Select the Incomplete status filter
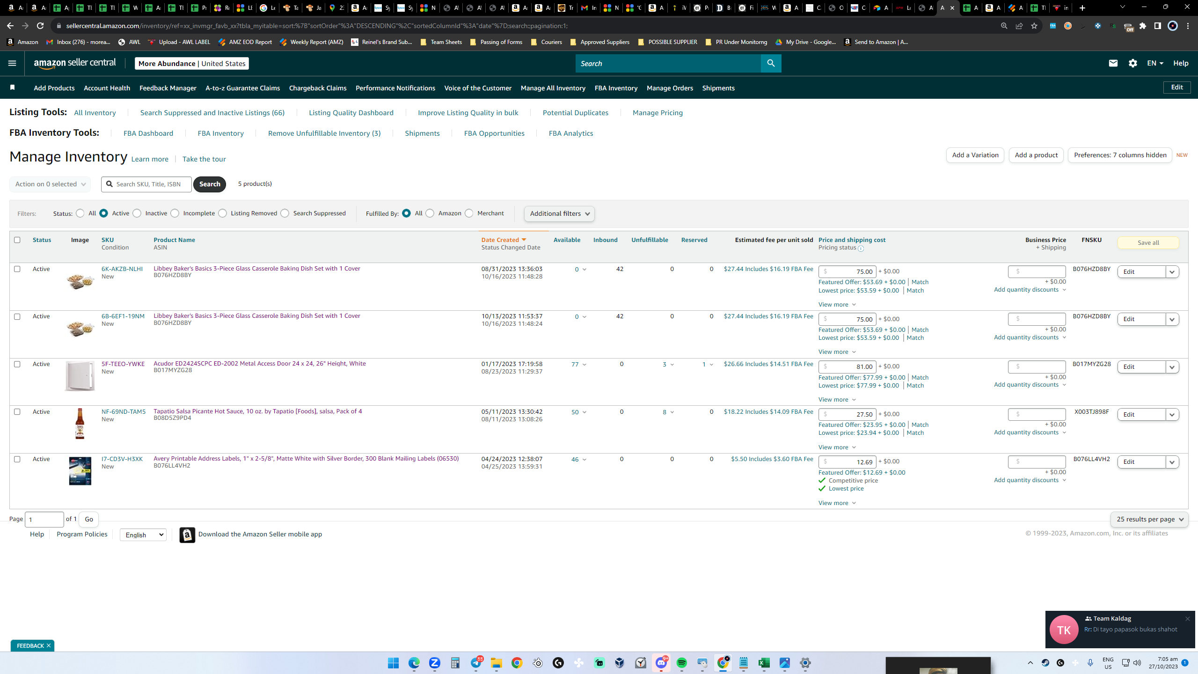The width and height of the screenshot is (1198, 674). point(175,213)
